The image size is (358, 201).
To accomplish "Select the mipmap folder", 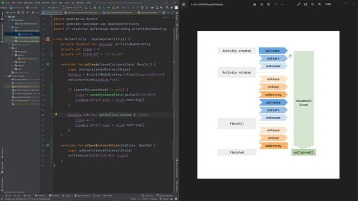I will point(20,62).
